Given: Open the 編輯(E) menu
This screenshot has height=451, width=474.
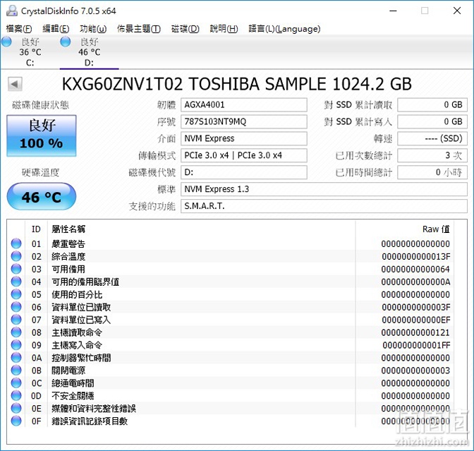Looking at the screenshot, I should tap(56, 29).
